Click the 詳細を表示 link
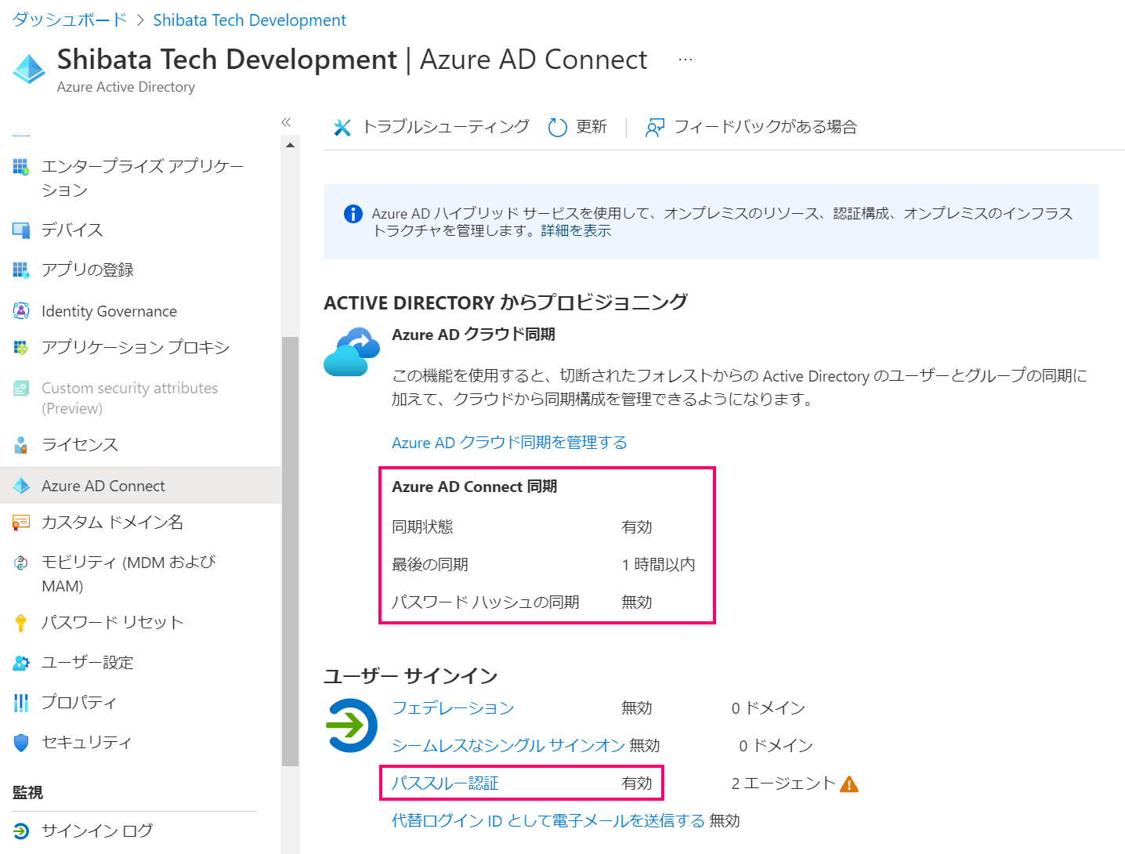1125x854 pixels. tap(576, 231)
